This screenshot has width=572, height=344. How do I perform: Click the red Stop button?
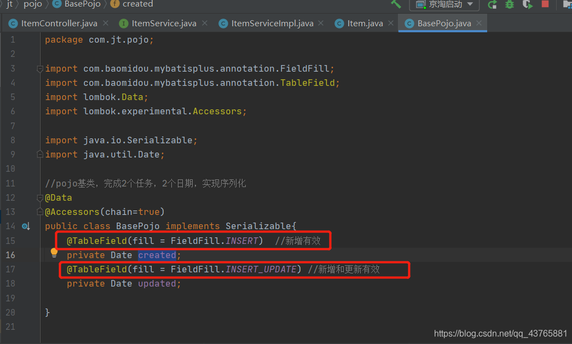545,4
